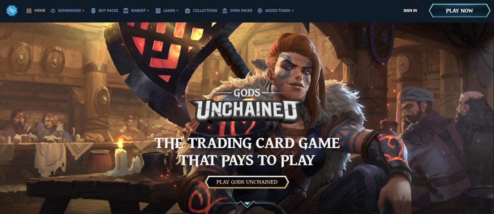The image size is (494, 214).
Task: Click the Collections chest icon
Action: [x=188, y=11]
